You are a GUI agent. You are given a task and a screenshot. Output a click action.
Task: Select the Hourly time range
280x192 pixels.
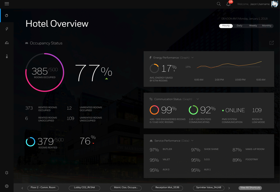226,26
